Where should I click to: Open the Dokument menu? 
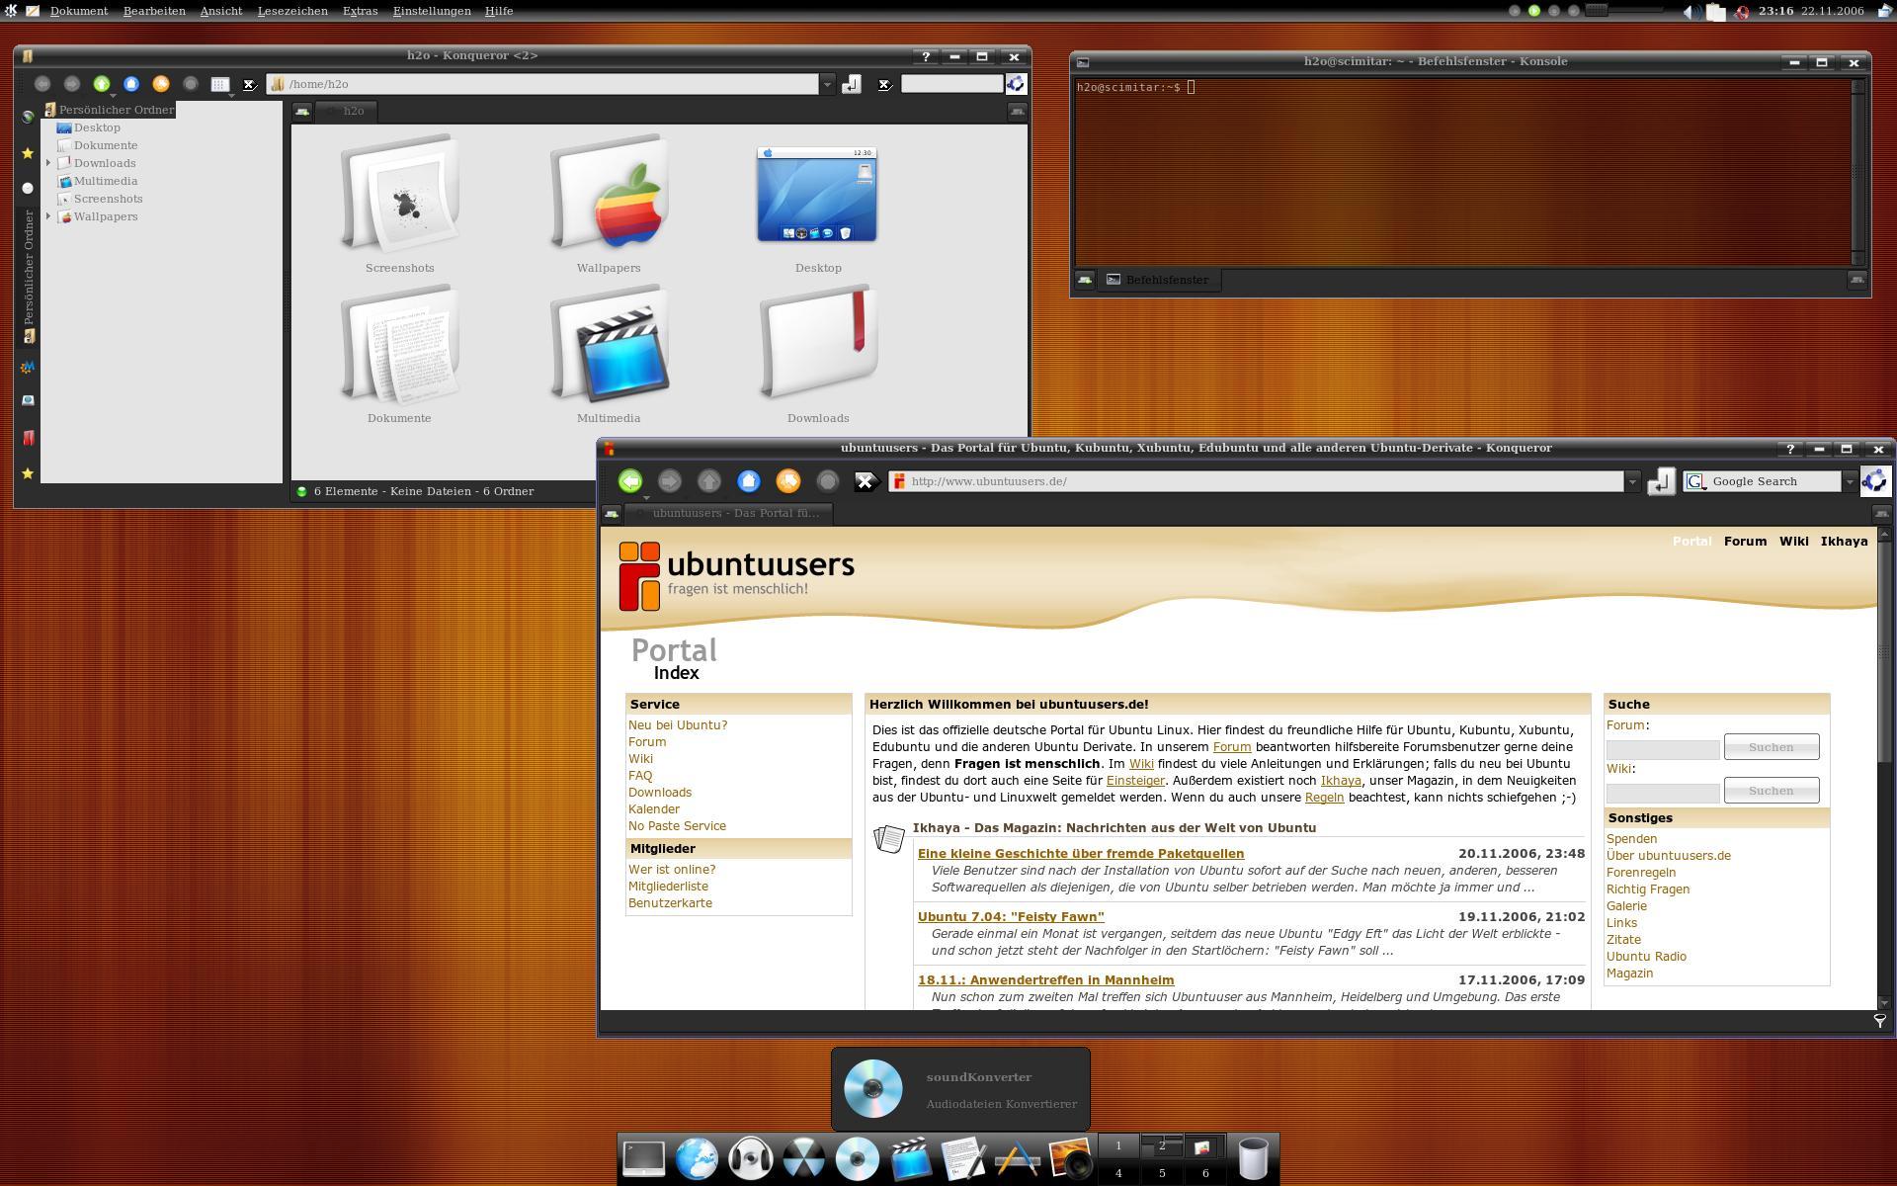[79, 11]
